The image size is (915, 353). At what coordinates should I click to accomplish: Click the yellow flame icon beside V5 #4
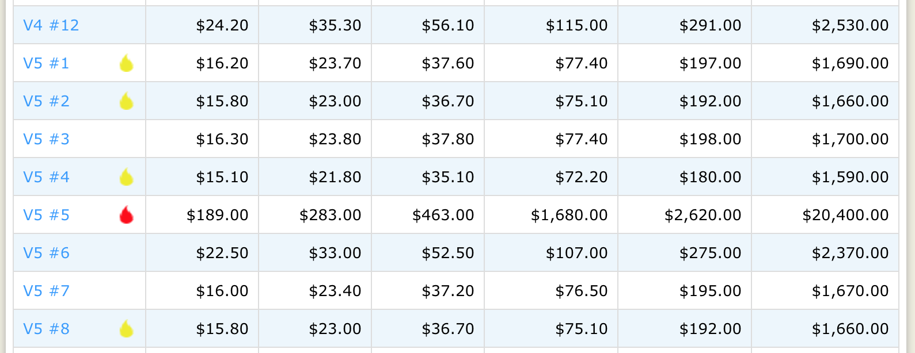(126, 176)
